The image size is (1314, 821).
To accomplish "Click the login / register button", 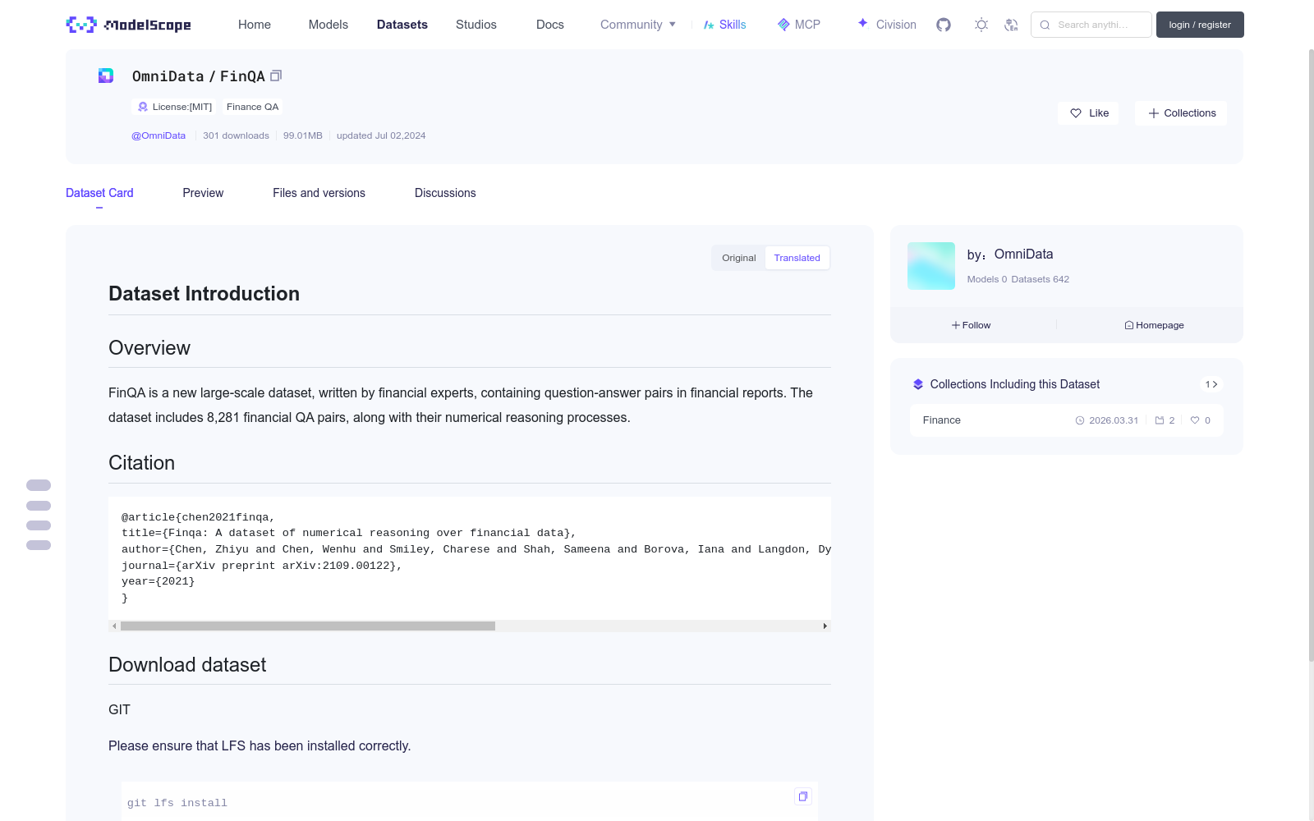I will click(x=1200, y=25).
